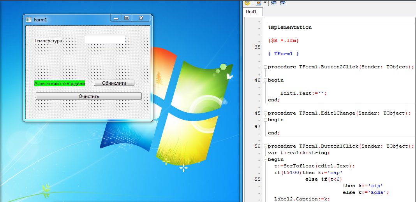Collapse the Edit1Change procedure fold marker
Screen dimensions: 416x202
tap(265, 113)
